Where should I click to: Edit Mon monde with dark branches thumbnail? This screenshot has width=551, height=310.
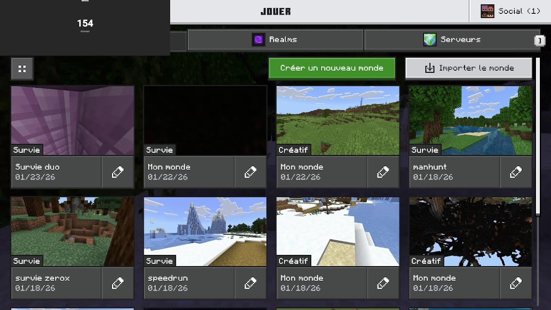pyautogui.click(x=516, y=283)
